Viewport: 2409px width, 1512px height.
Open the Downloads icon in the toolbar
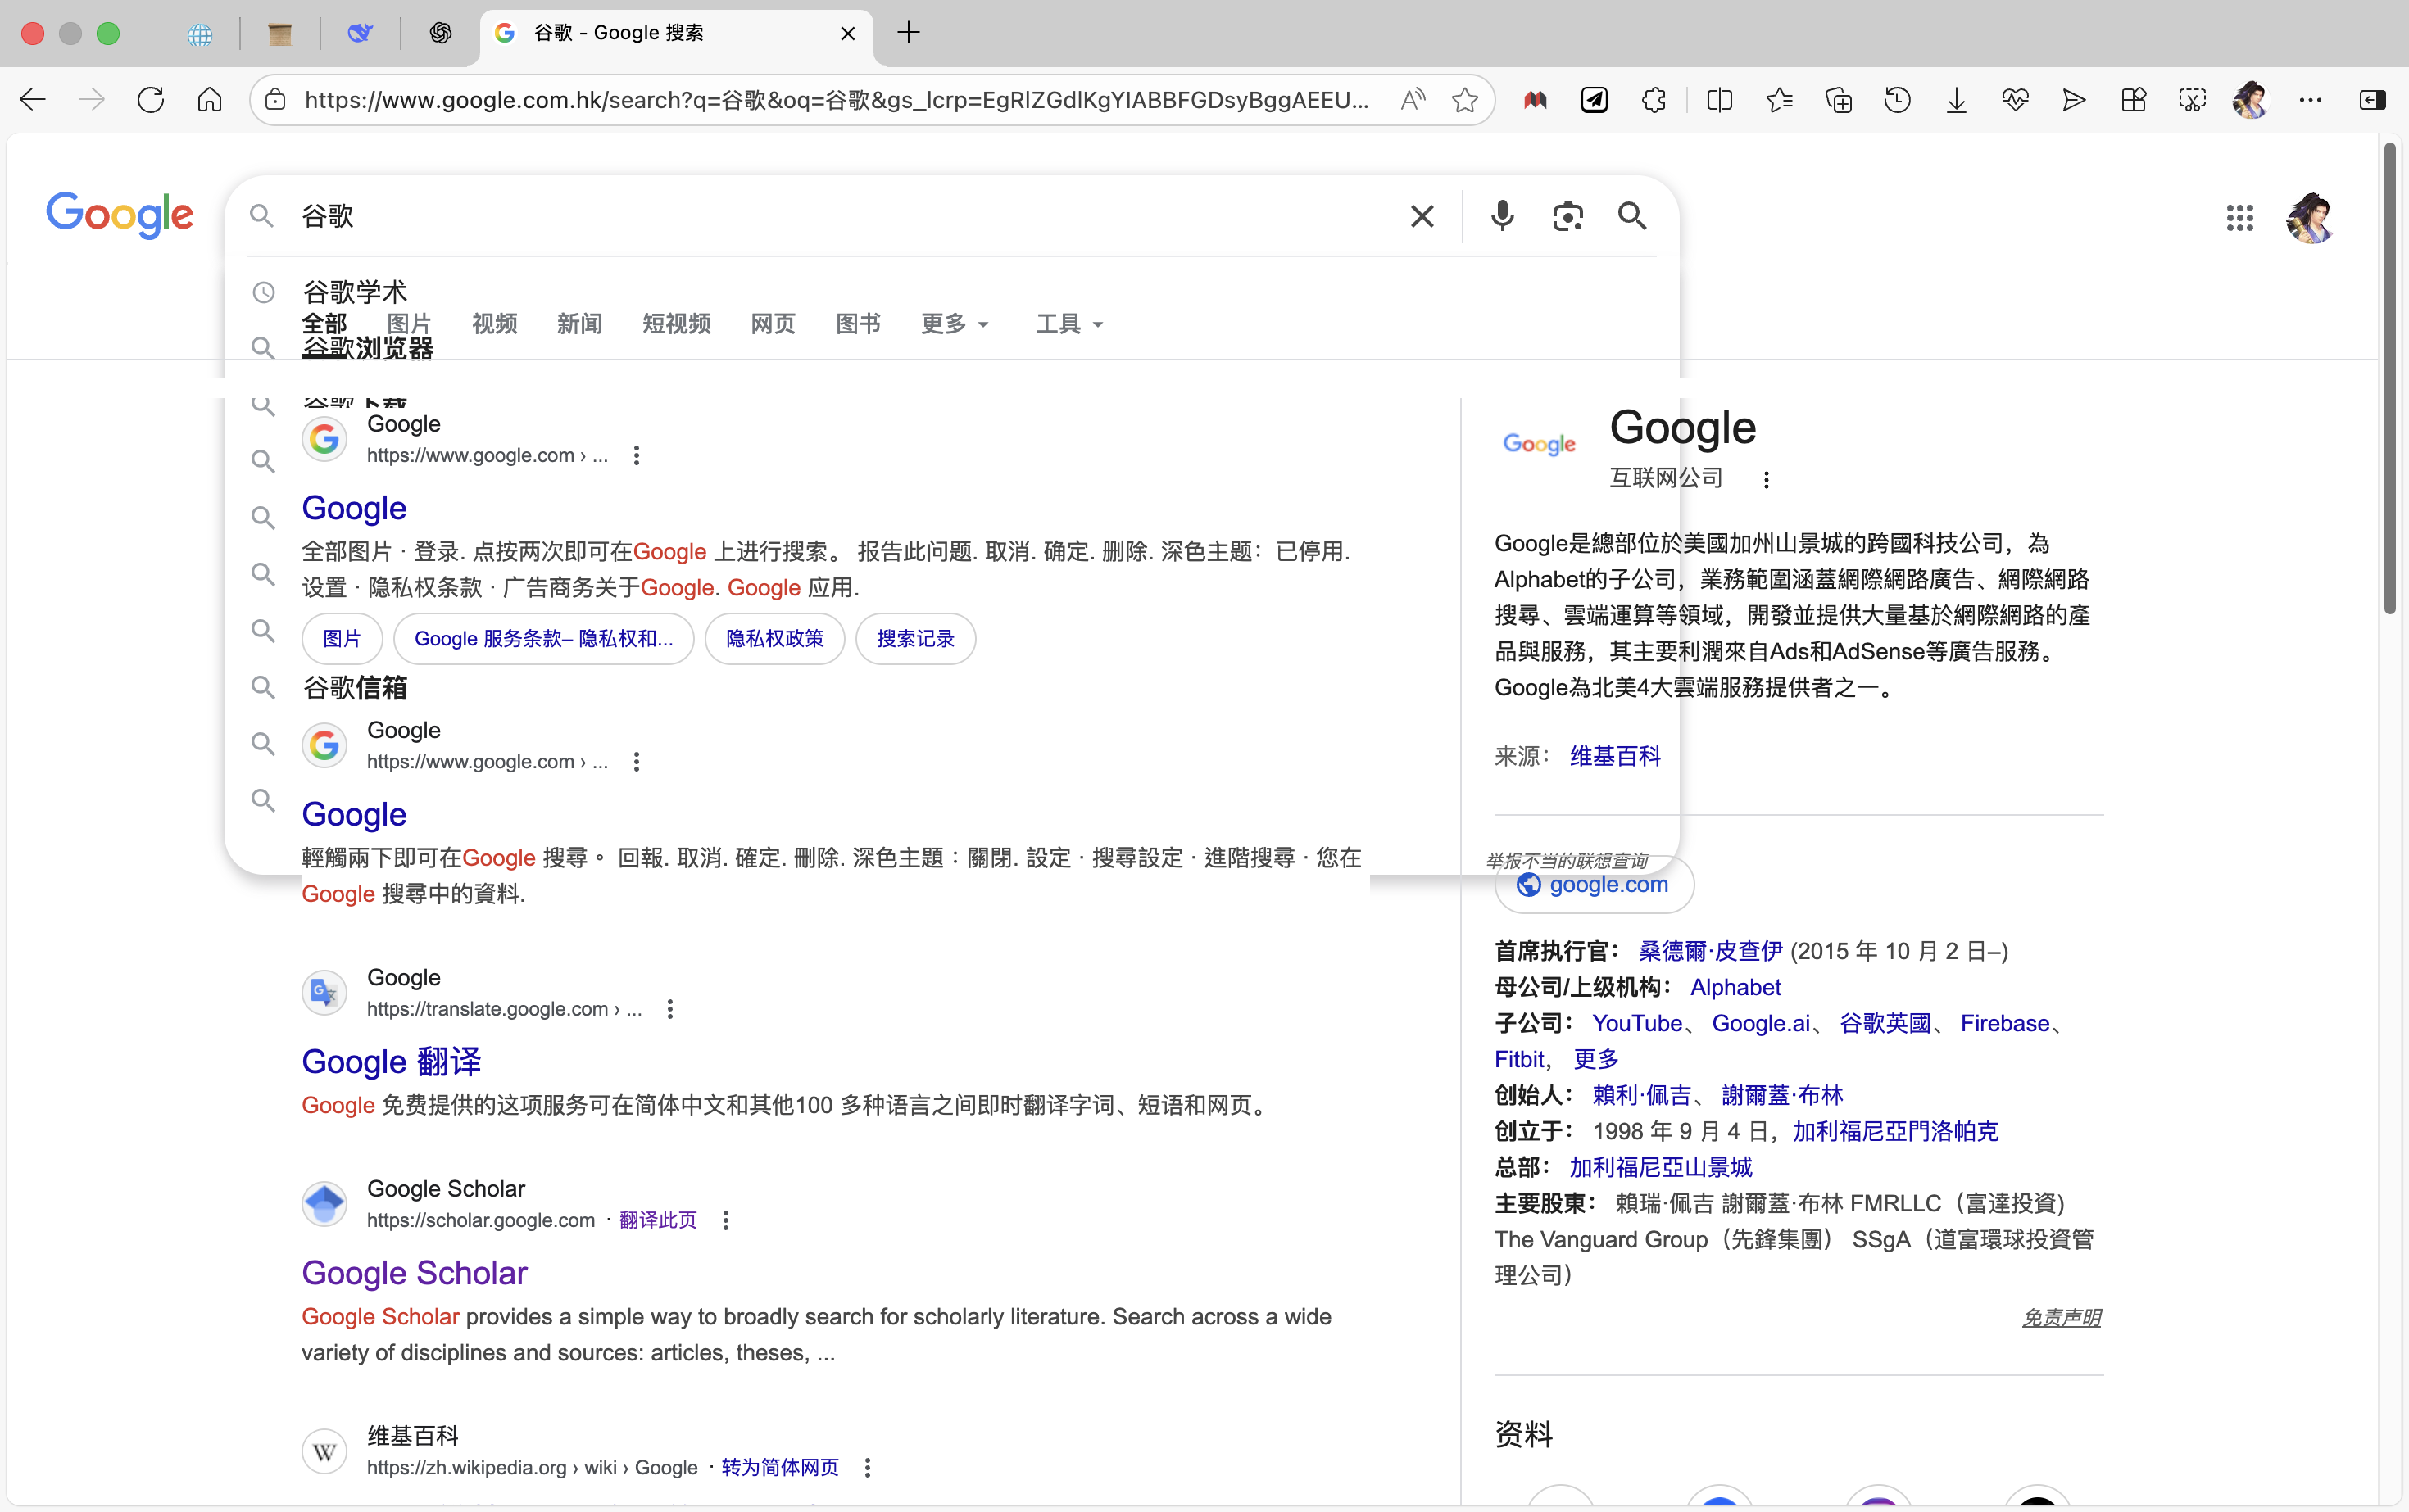click(1956, 100)
